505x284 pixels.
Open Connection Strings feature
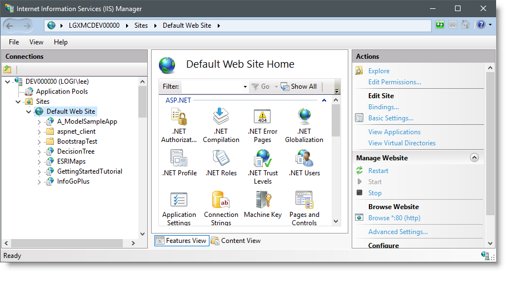point(221,209)
